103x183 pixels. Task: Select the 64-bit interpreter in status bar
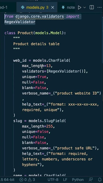[7, 179]
